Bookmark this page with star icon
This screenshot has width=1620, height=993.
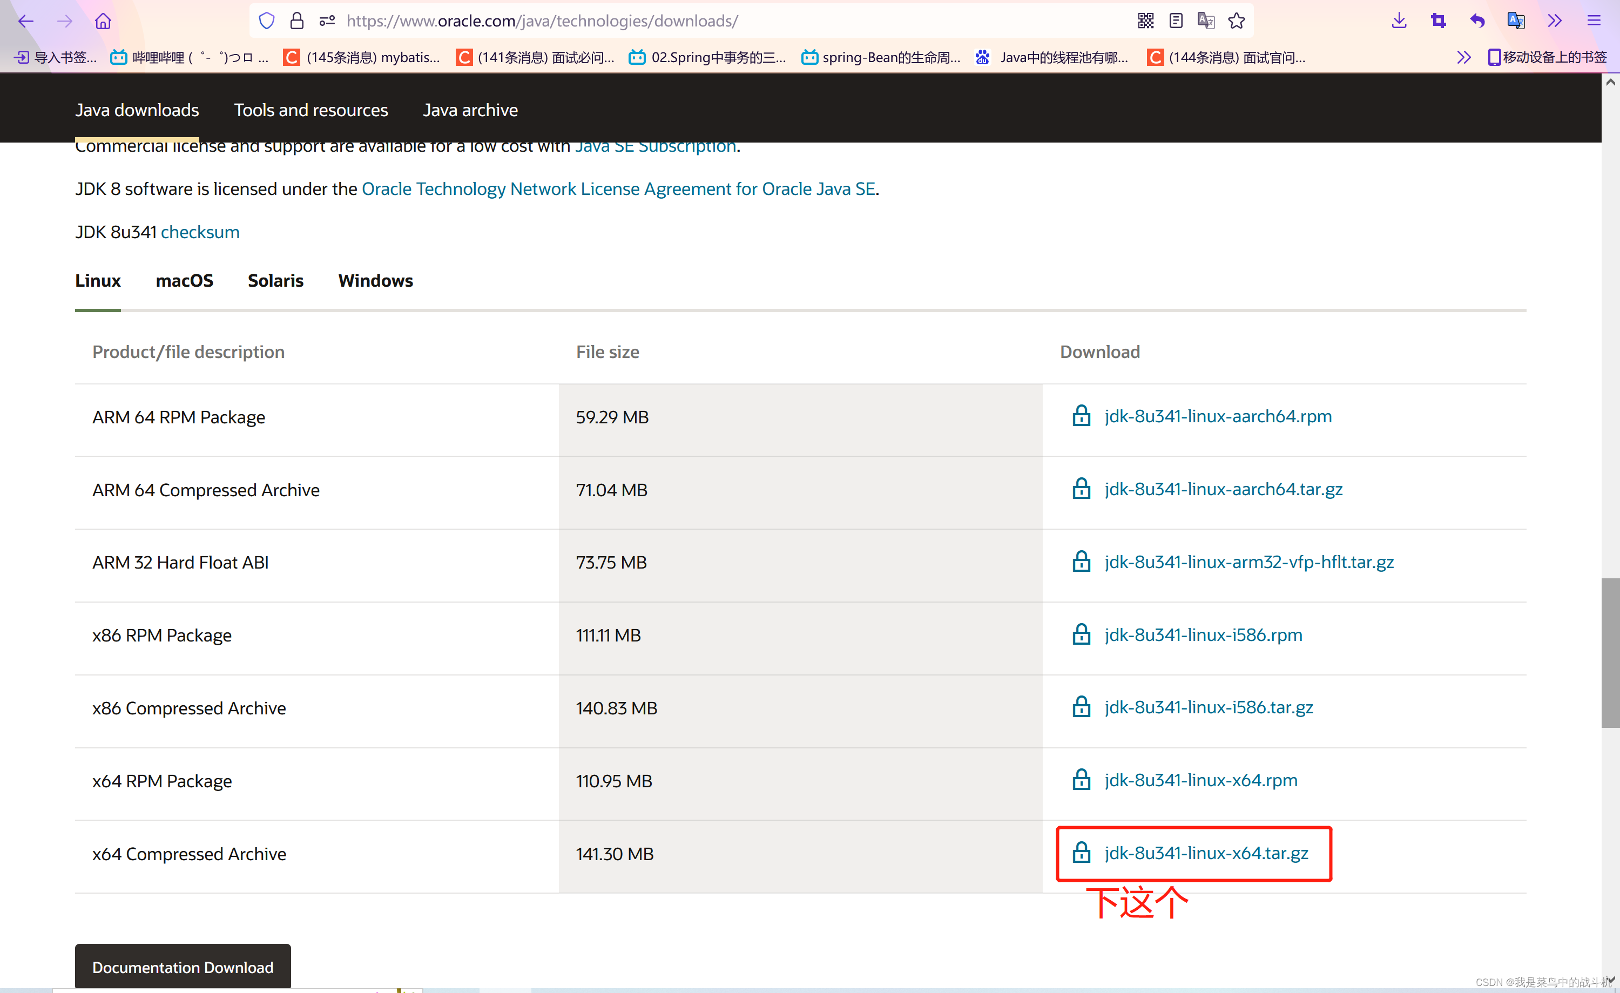coord(1236,21)
